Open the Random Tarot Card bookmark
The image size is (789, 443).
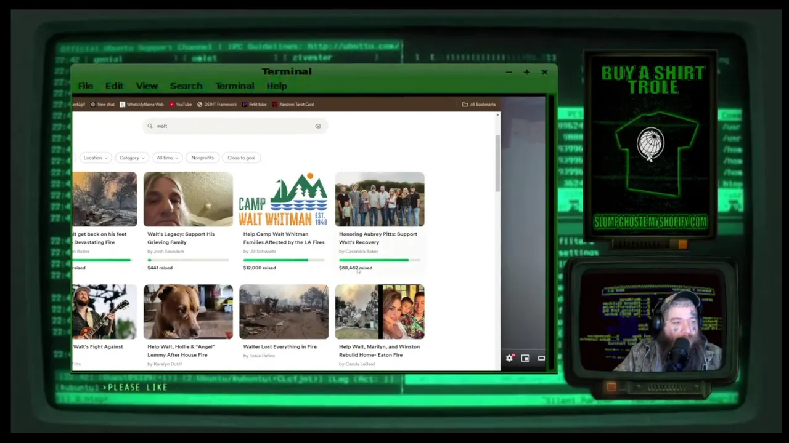(x=292, y=105)
